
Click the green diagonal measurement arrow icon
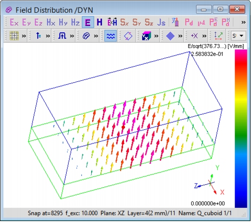pos(219,36)
